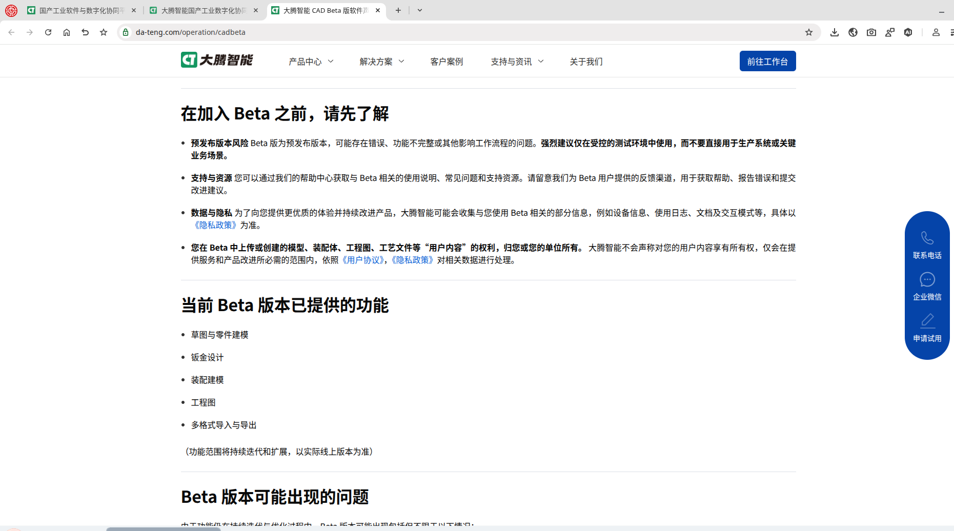Image resolution: width=954 pixels, height=531 pixels.
Task: Close the 国产工业软件与数字化协同 tab
Action: [134, 10]
